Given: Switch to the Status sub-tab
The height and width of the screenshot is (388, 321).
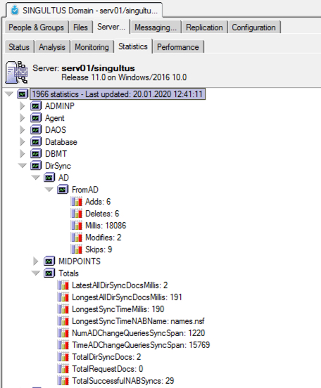Looking at the screenshot, I should pos(19,47).
